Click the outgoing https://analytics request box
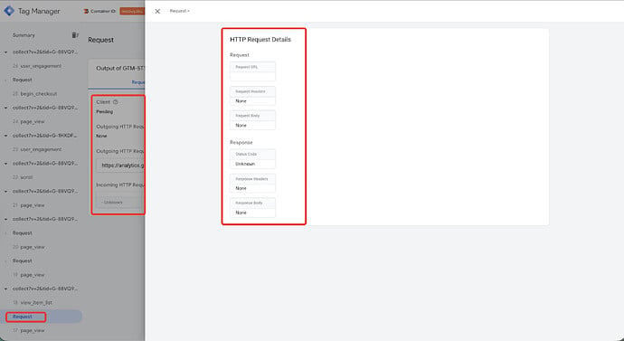This screenshot has width=624, height=341. coord(120,166)
